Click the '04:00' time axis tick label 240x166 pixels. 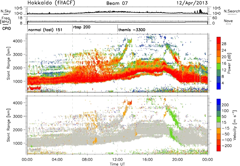click(57, 160)
